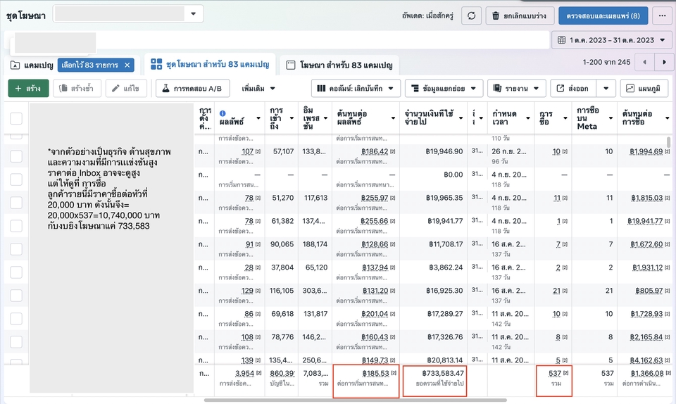Click total cost per purchase ฿1,366.08

pos(647,374)
